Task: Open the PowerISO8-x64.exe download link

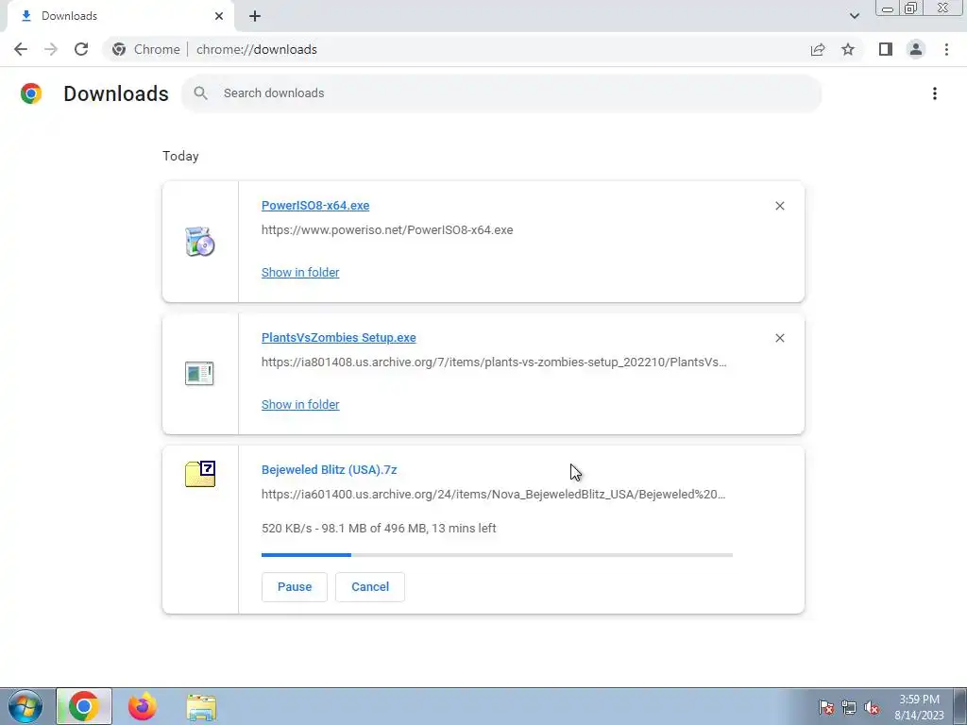Action: click(x=315, y=205)
